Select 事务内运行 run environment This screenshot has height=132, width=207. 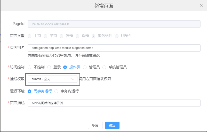pyautogui.click(x=56, y=91)
